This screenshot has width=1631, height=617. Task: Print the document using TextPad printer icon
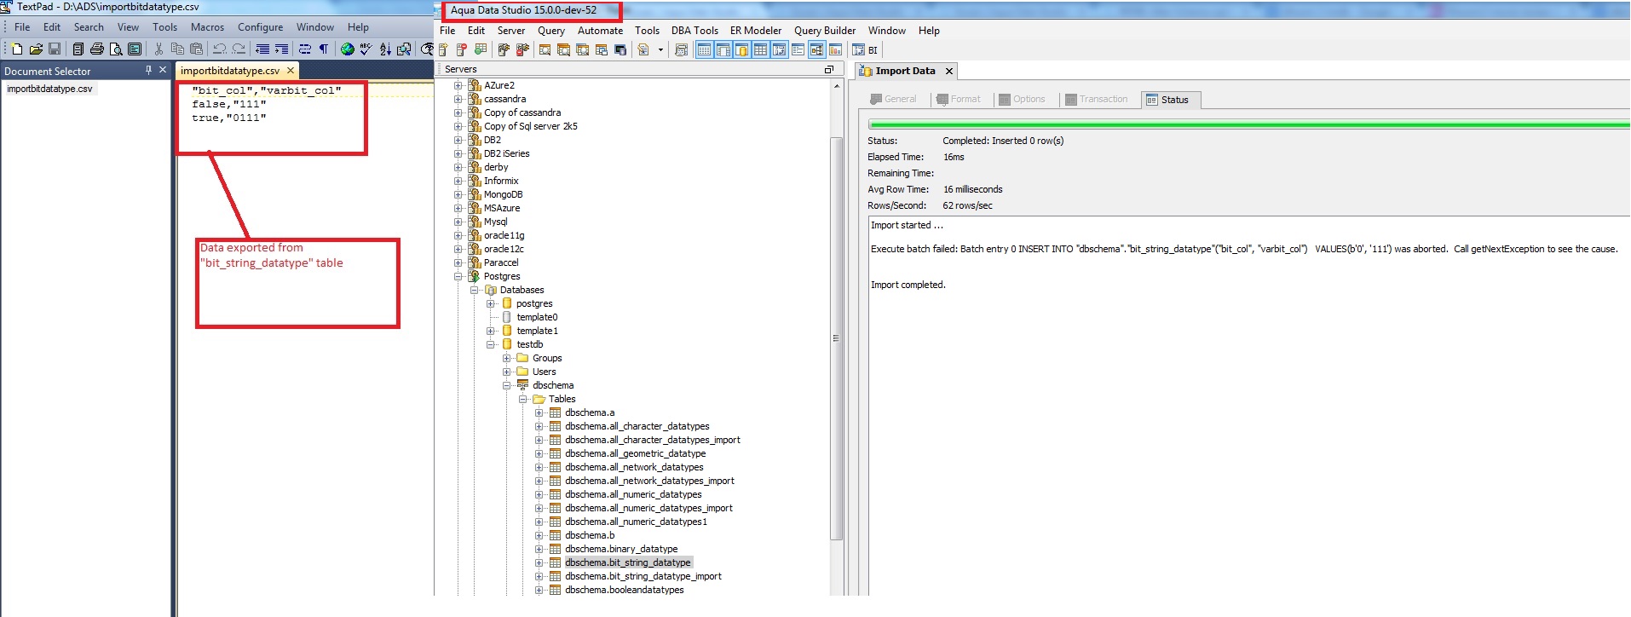pyautogui.click(x=97, y=49)
